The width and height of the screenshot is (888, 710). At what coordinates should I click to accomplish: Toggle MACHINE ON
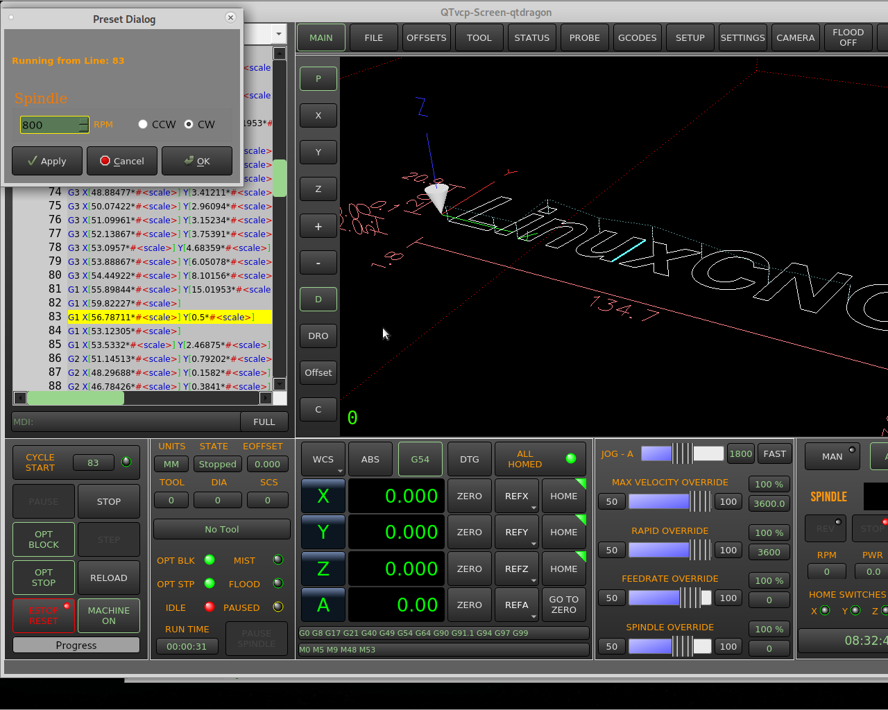click(109, 616)
